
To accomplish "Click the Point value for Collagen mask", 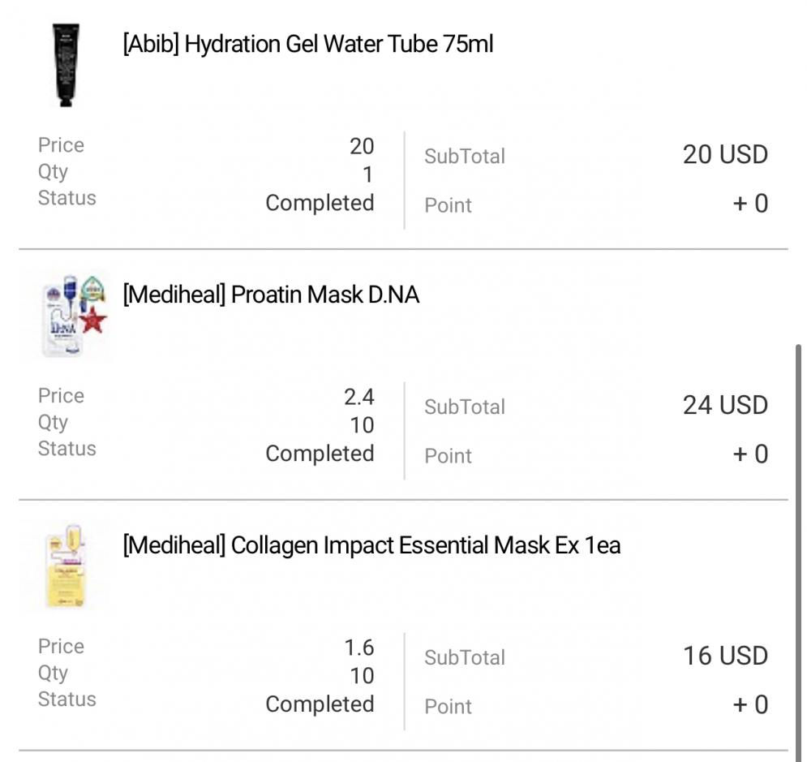I will pyautogui.click(x=750, y=705).
